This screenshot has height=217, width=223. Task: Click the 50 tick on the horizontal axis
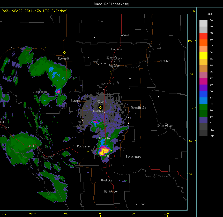coord(133,214)
